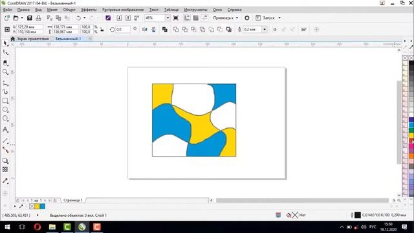Select the Drop Shadow tool
The height and width of the screenshot is (233, 414).
(5, 161)
